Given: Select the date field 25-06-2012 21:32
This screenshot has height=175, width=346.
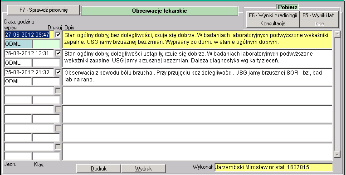Looking at the screenshot, I should point(29,72).
